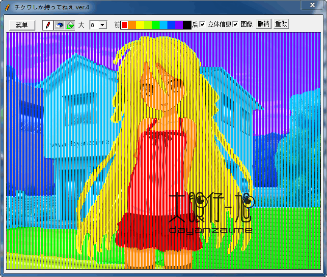
Task: Pick the red depth color swatch
Action: click(x=125, y=25)
